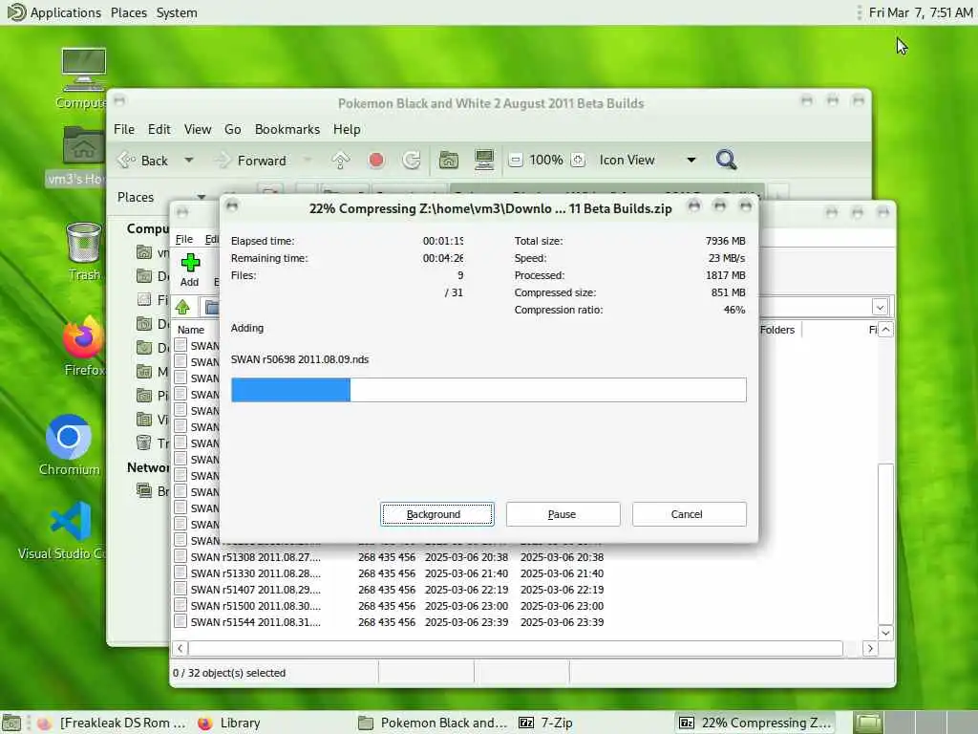Open Computer toolbar icon
This screenshot has width=978, height=734.
click(484, 161)
